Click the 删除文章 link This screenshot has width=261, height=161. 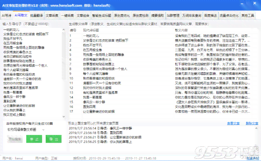tap(252, 124)
